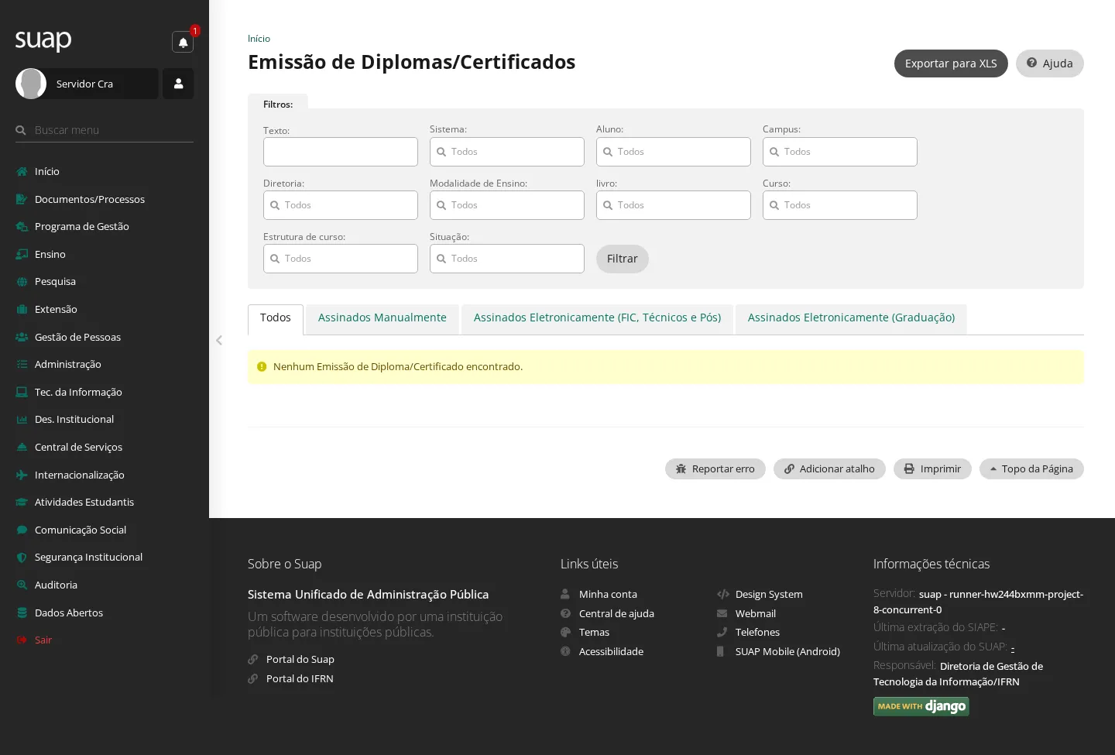Collapse the sidebar with the arrow handle
This screenshot has height=755, width=1115.
(x=219, y=340)
